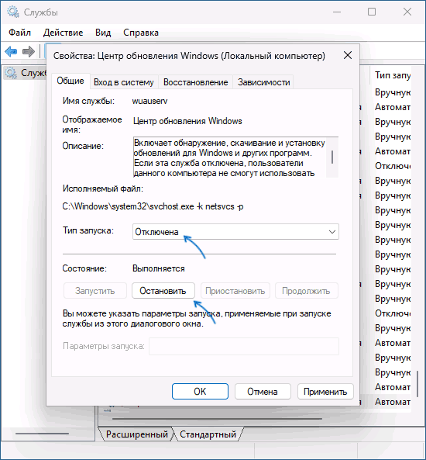The image size is (426, 460).
Task: Click the services list vertical scrollbar
Action: [418, 384]
